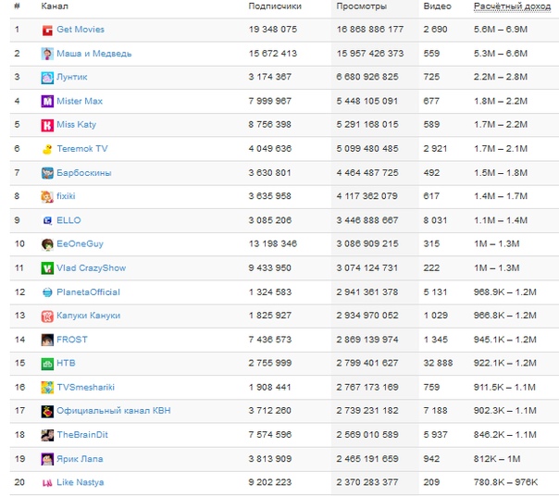Click the ELLO channel avatar icon
This screenshot has height=496, width=559.
pos(47,221)
